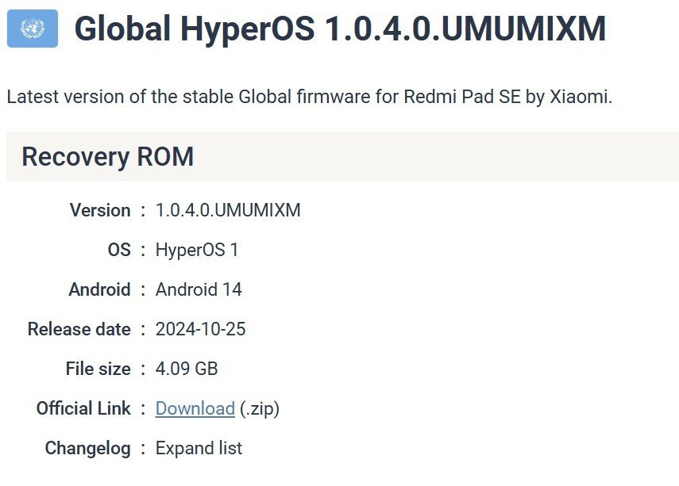679x486 pixels.
Task: Click the File size field label
Action: tap(98, 369)
